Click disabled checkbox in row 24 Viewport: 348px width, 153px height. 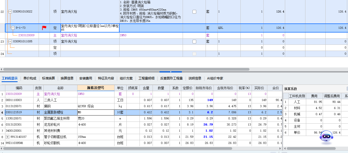(194, 54)
